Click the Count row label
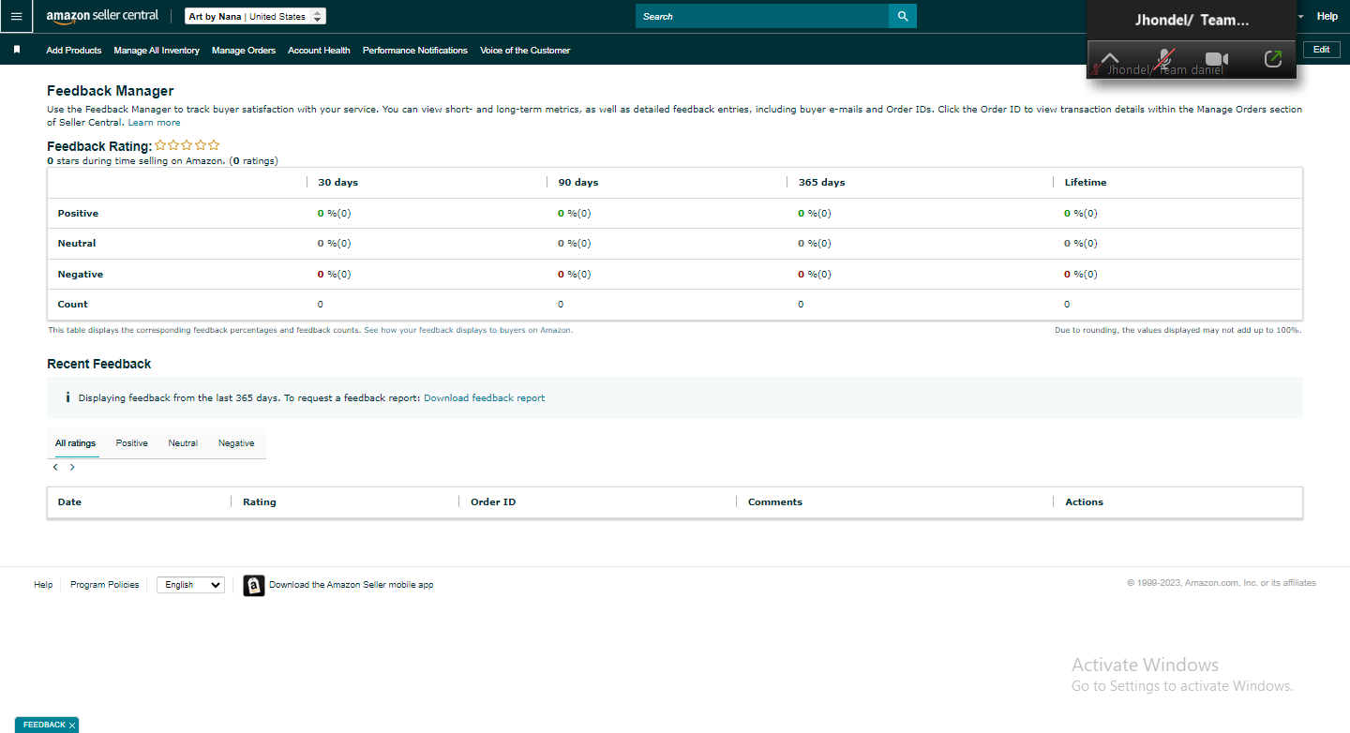The width and height of the screenshot is (1350, 733). click(x=72, y=305)
